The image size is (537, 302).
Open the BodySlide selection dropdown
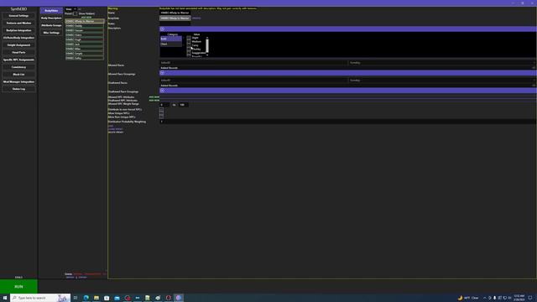tap(175, 18)
